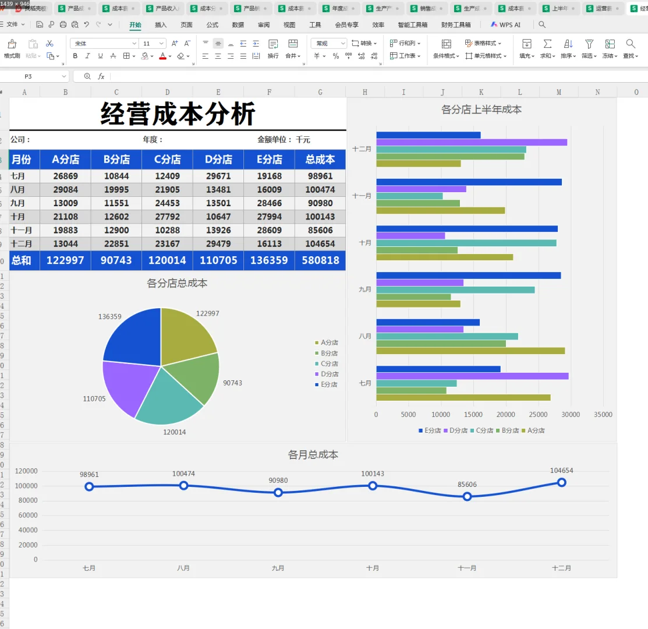Open the Rows and Columns (行和列) dropdown
This screenshot has width=648, height=629.
[405, 43]
